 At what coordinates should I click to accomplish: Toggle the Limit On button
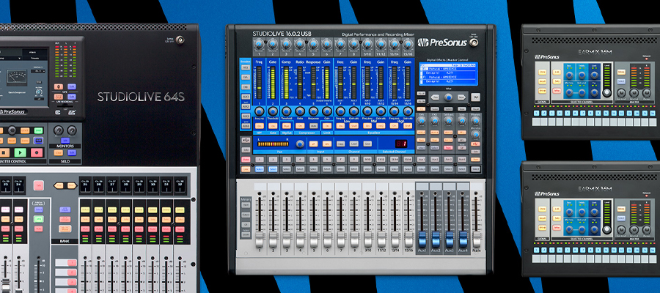click(x=327, y=126)
